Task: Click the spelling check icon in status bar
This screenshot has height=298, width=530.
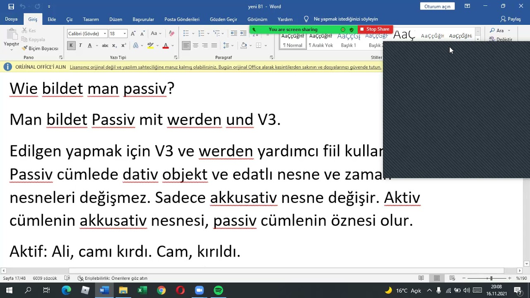Action: (67, 278)
